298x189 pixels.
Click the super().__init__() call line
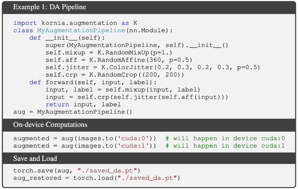pyautogui.click(x=137, y=45)
